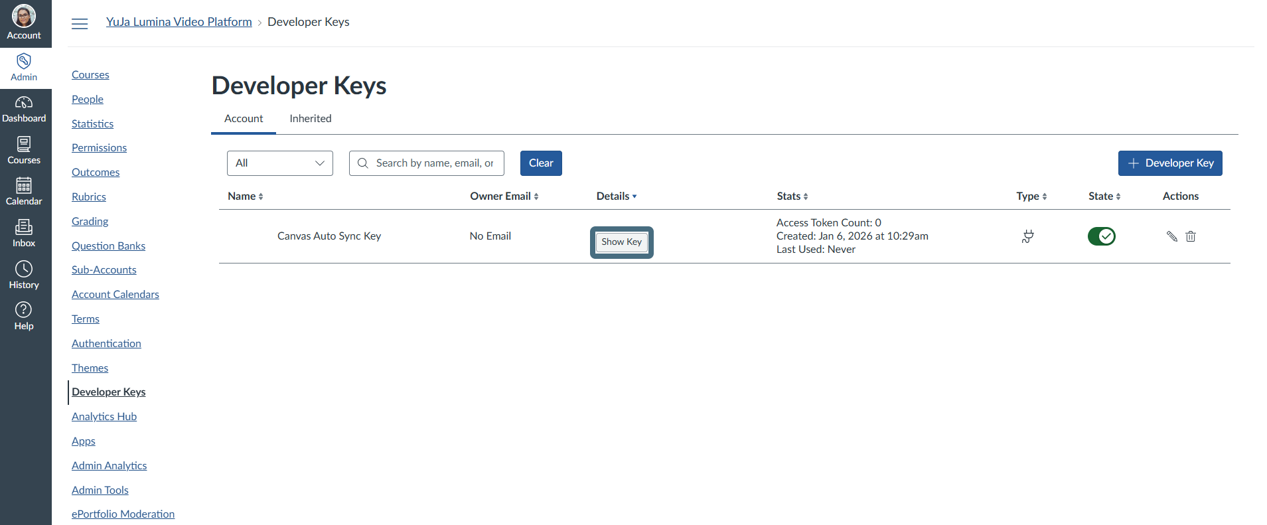The height and width of the screenshot is (525, 1267).
Task: Click the Canvas Auto Sync Key name cell
Action: [329, 236]
